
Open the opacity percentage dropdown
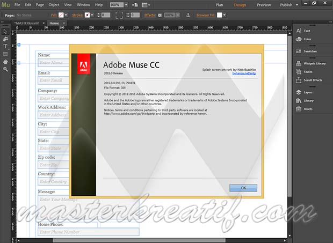[x=178, y=15]
